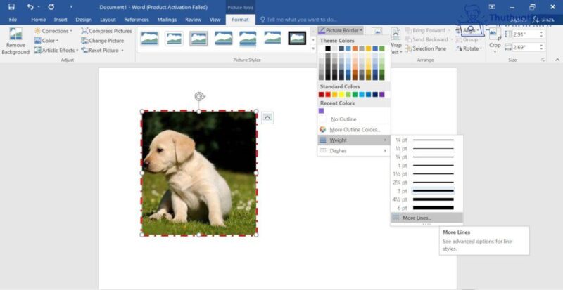Set border weight to 2¼ pt

tap(426, 183)
